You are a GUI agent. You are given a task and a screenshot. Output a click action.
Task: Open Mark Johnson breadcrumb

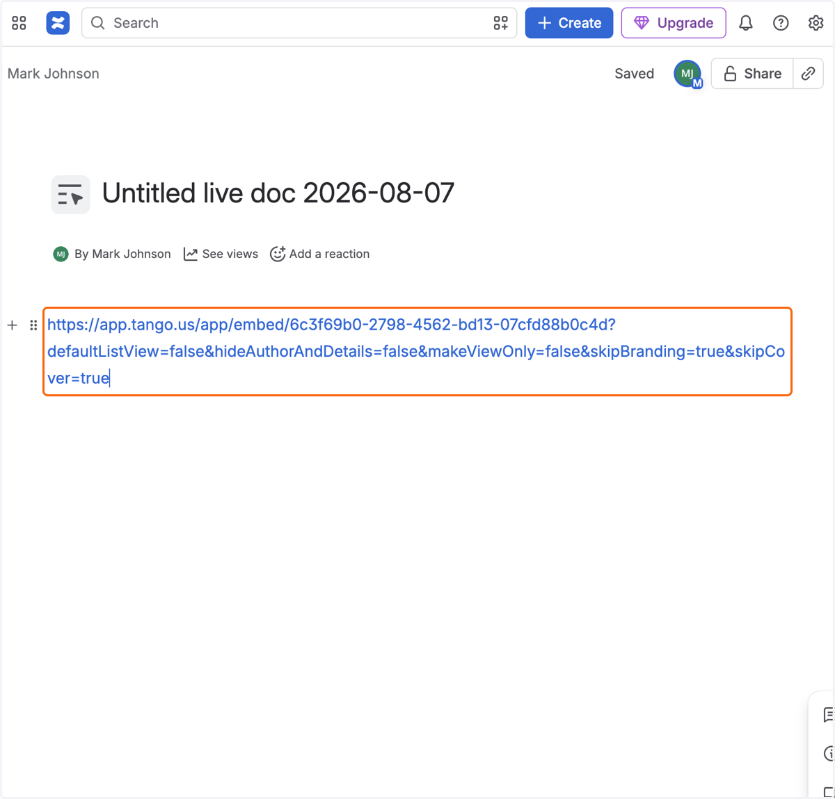(54, 74)
